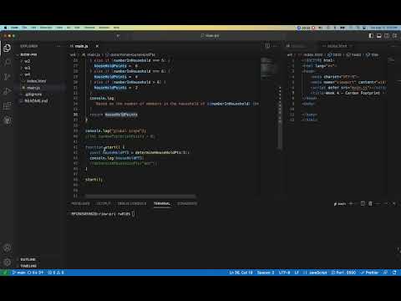Close the main.js editor tab
401x301 pixels.
(x=97, y=46)
